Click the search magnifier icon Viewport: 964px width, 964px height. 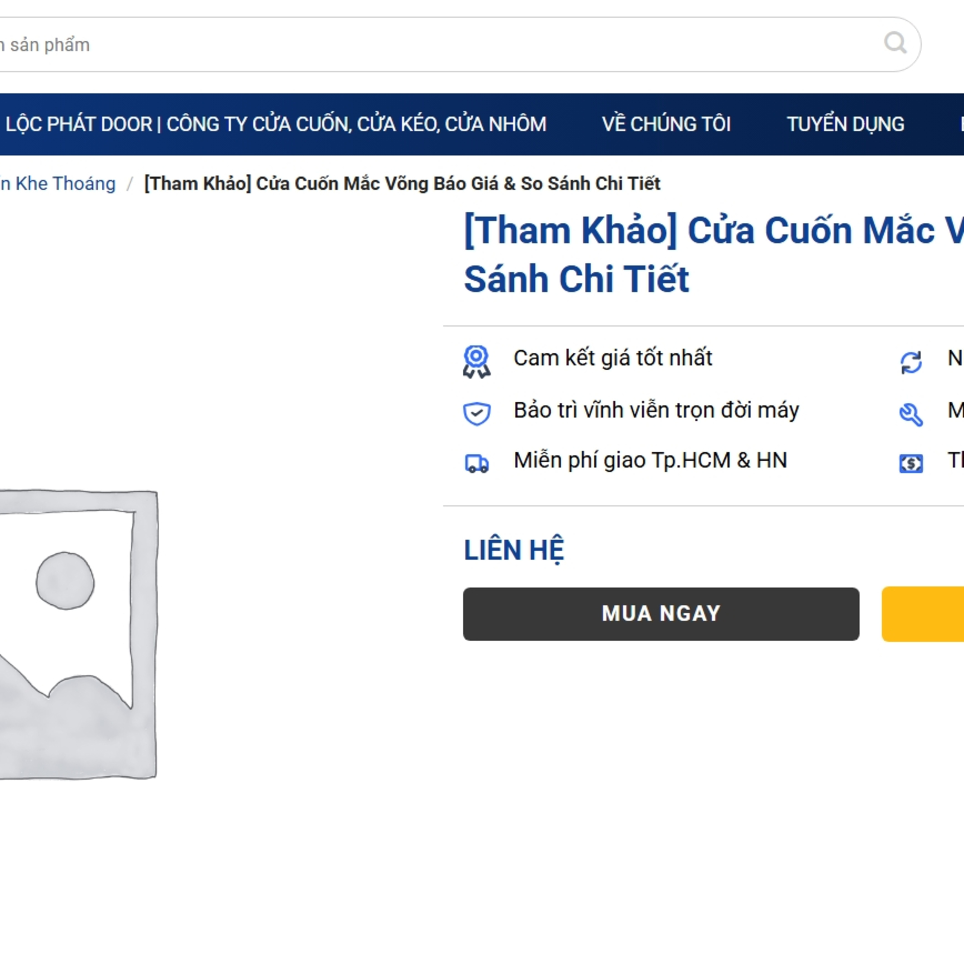895,43
